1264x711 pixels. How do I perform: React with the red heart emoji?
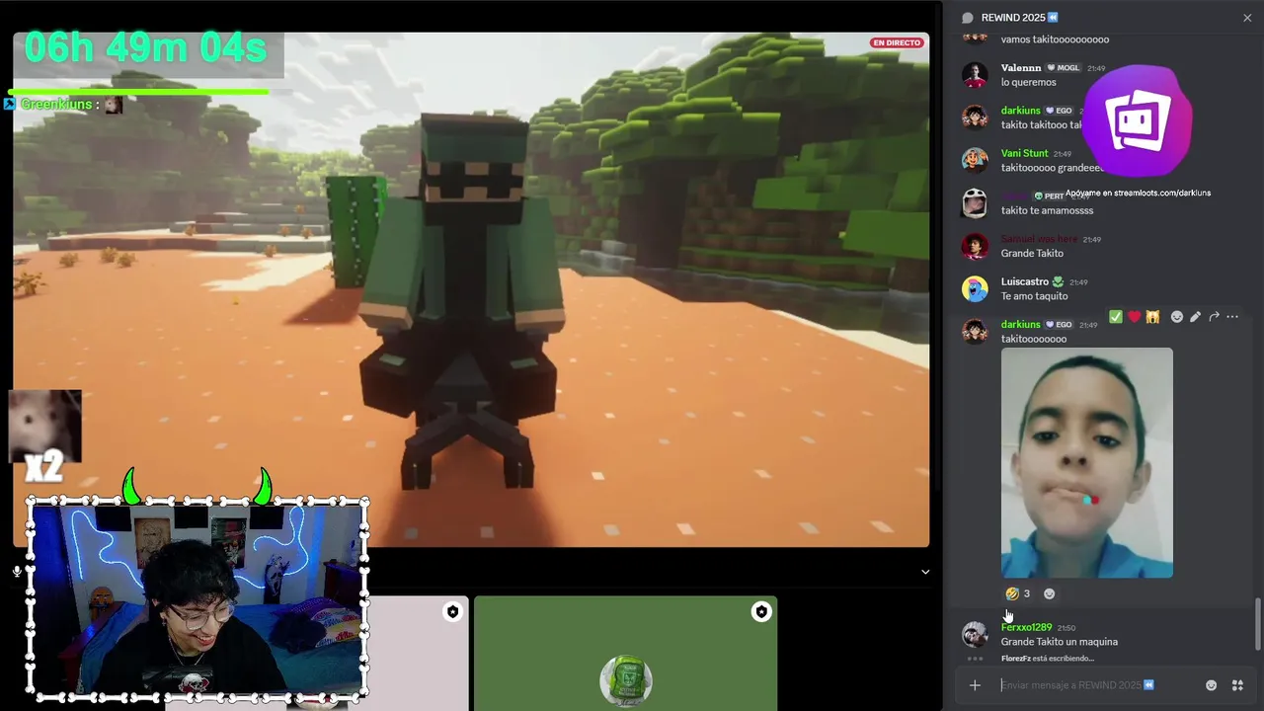pyautogui.click(x=1134, y=317)
